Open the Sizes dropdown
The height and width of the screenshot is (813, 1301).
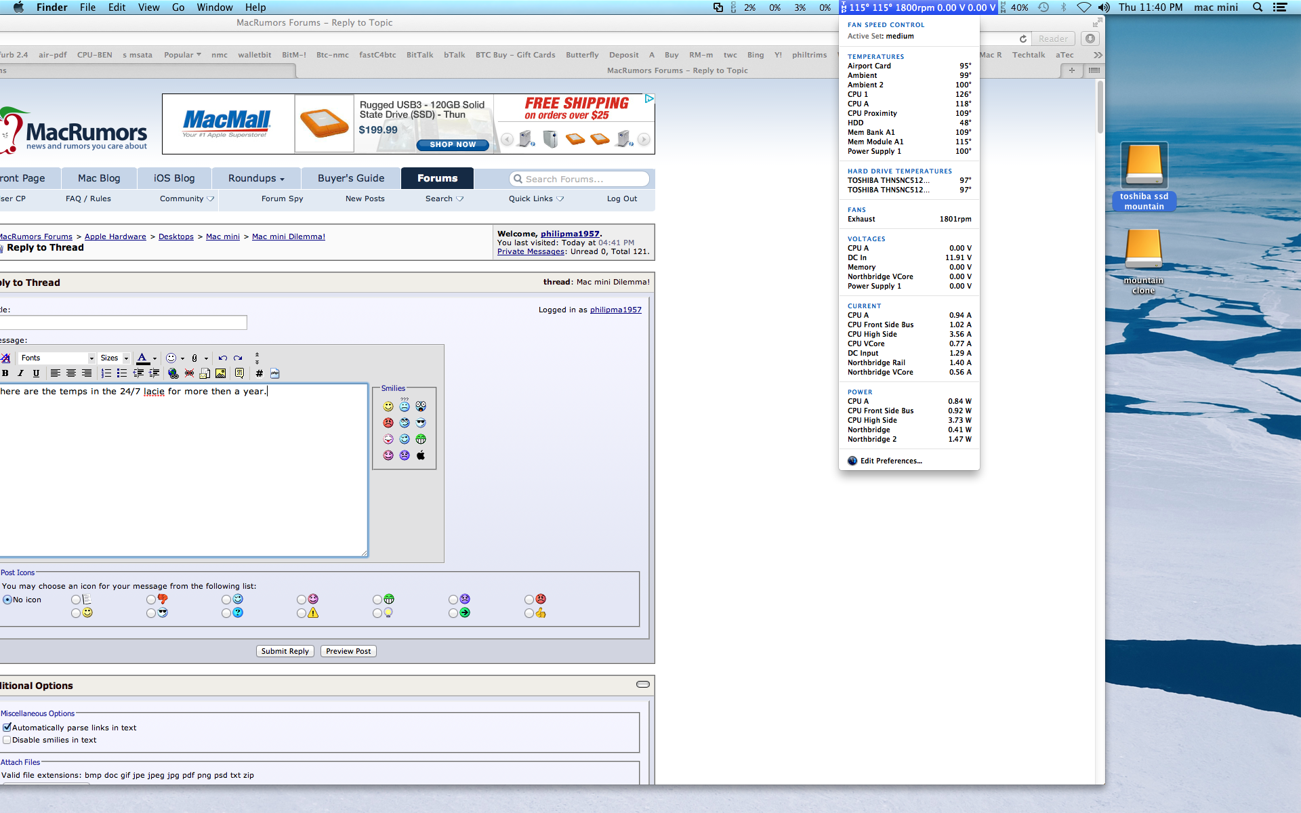[115, 358]
